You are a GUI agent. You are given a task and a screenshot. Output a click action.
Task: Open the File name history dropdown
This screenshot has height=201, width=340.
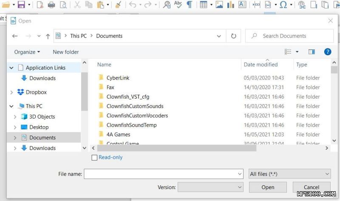240,174
